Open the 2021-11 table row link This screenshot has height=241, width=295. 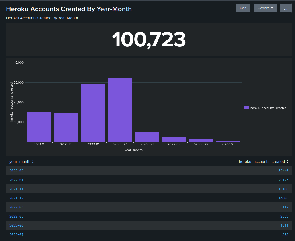tap(16, 189)
